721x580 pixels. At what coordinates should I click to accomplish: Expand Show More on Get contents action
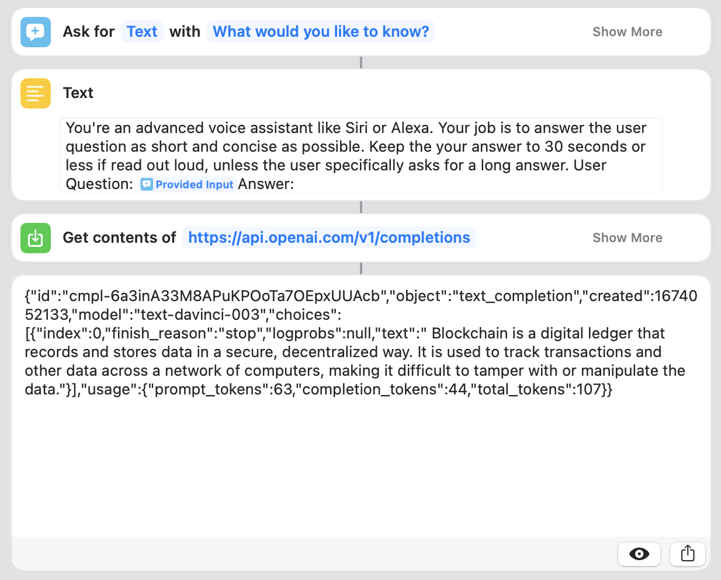point(627,238)
